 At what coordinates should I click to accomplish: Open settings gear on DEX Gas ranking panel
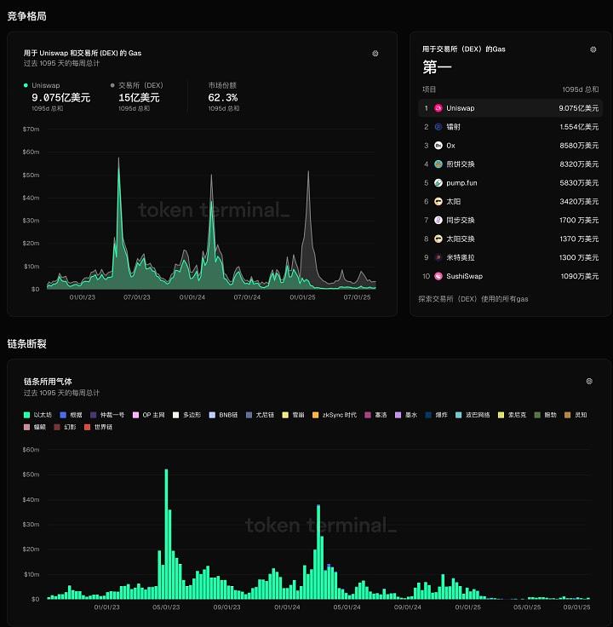593,49
